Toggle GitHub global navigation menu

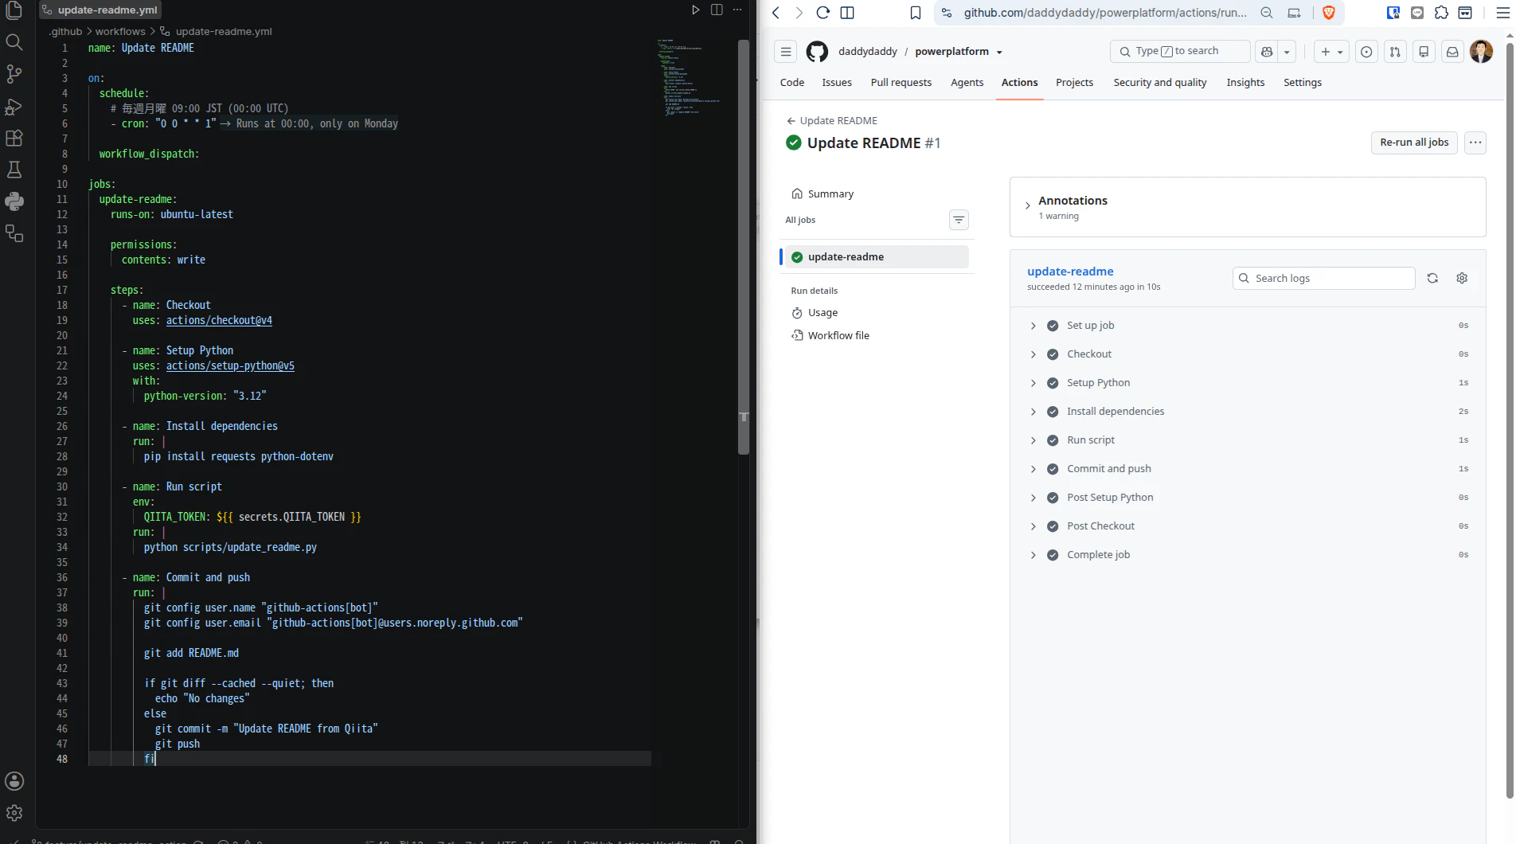(x=786, y=52)
